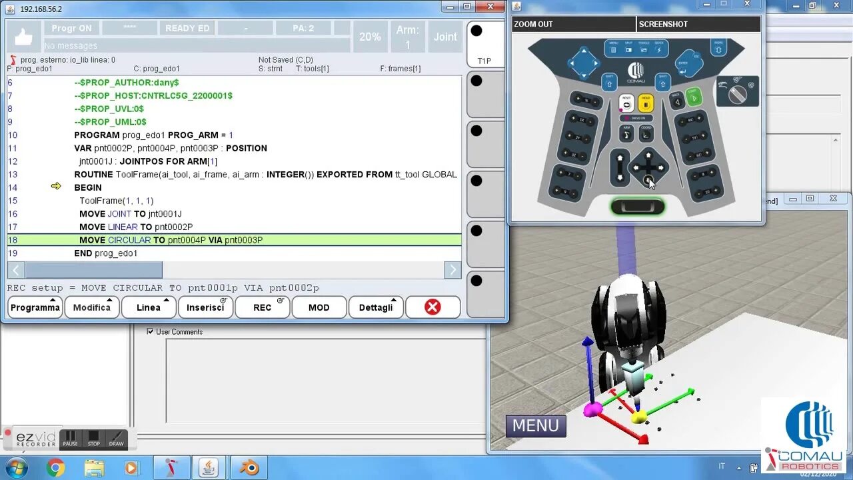Click the yellow HOLD key
853x480 pixels.
pos(646,103)
